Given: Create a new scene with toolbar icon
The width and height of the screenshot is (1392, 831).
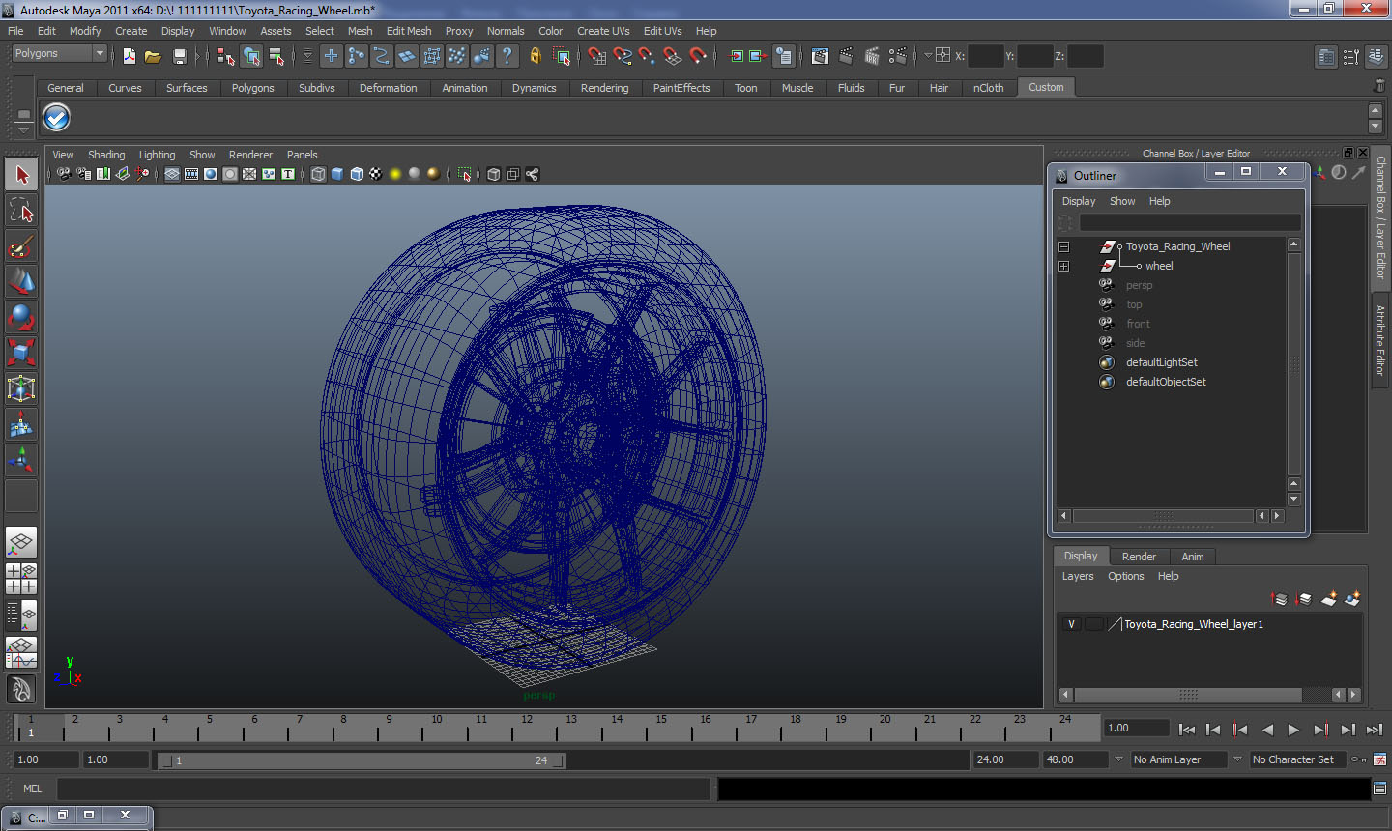Looking at the screenshot, I should point(130,56).
